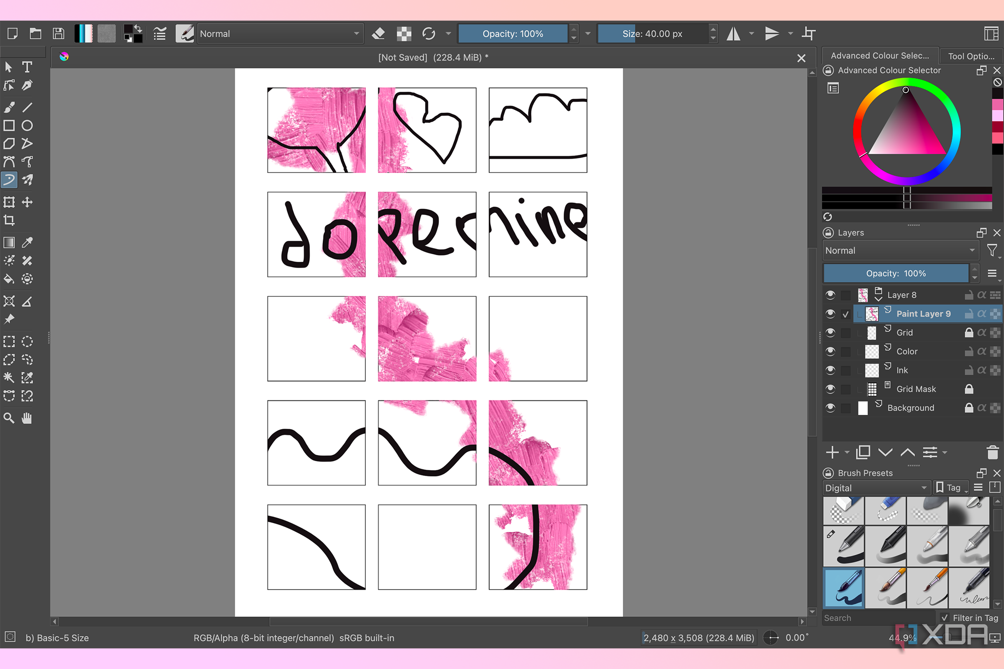This screenshot has height=669, width=1004.
Task: Select the Ellipse tool
Action: tap(27, 126)
